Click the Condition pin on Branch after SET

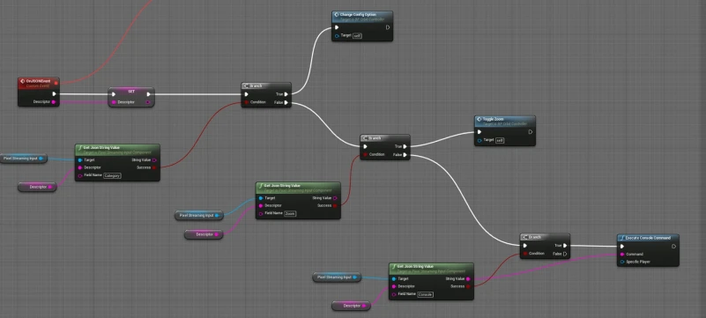(246, 102)
